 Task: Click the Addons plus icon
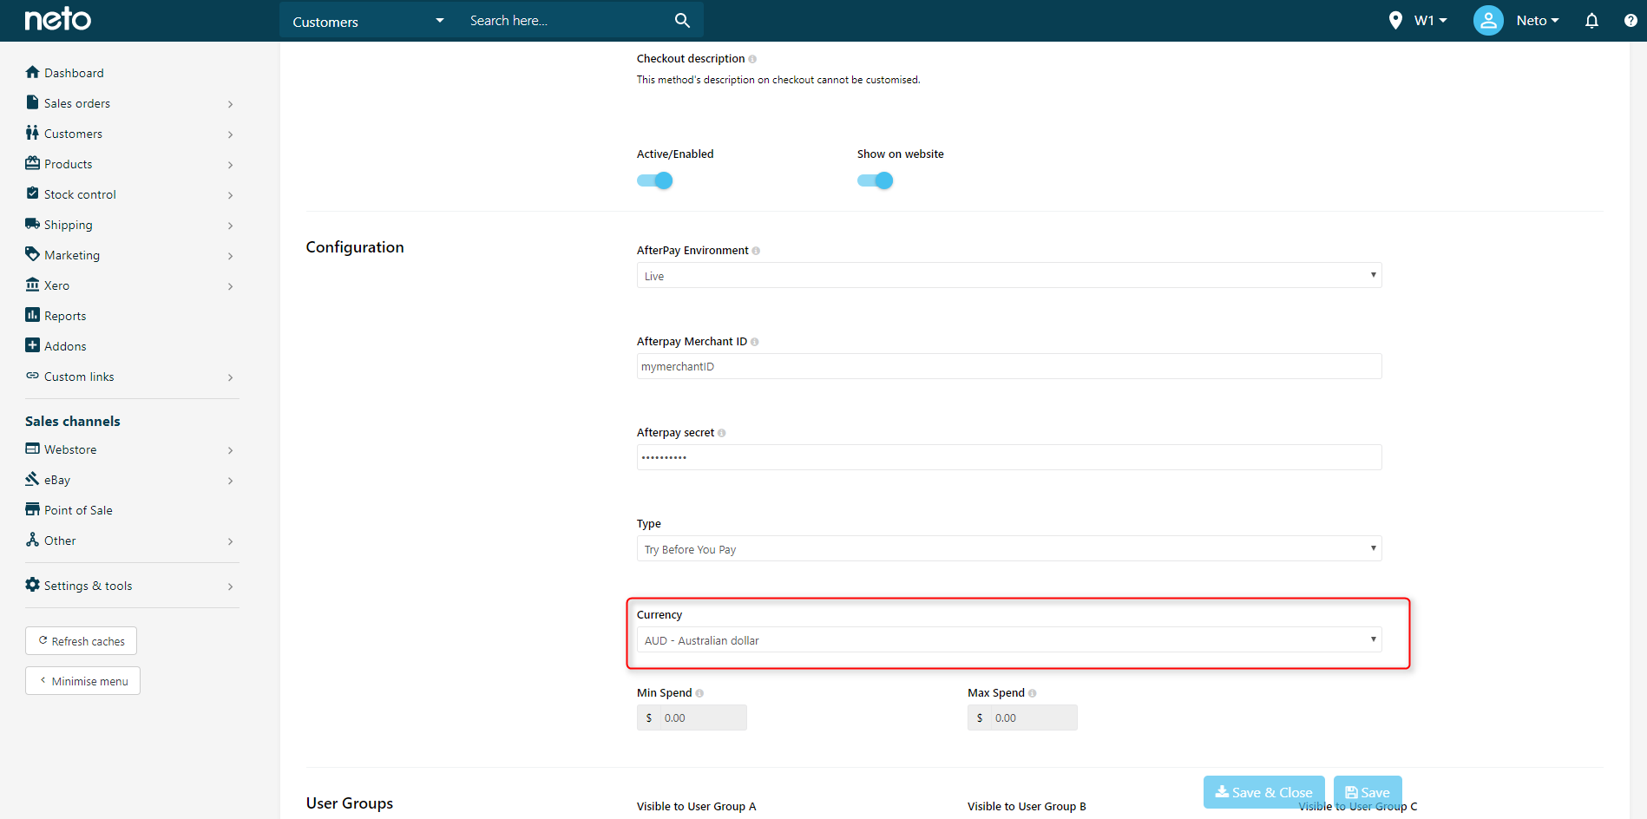coord(32,345)
